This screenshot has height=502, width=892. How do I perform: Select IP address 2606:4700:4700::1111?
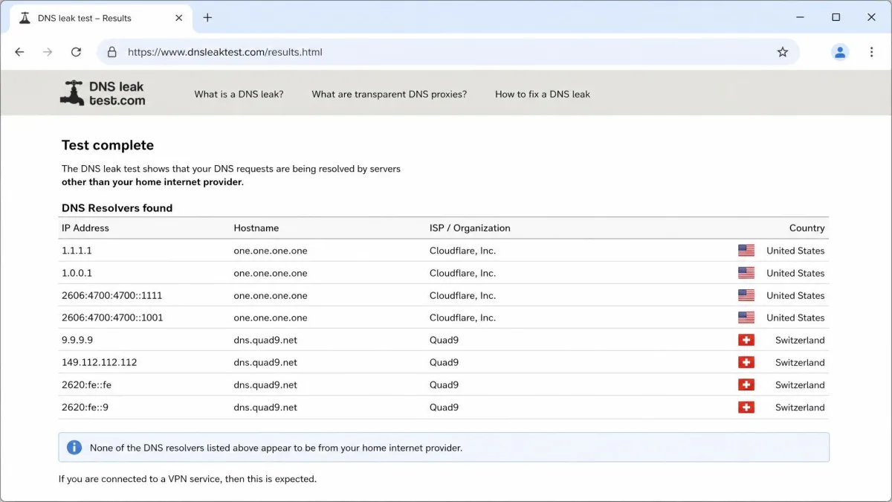[112, 295]
